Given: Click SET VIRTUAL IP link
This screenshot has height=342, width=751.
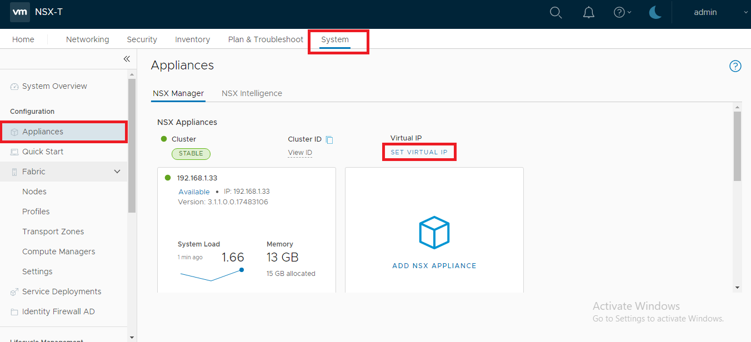Looking at the screenshot, I should 419,152.
